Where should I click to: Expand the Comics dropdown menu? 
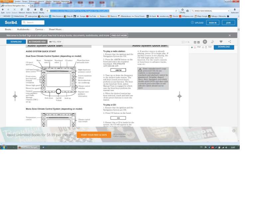(x=40, y=30)
